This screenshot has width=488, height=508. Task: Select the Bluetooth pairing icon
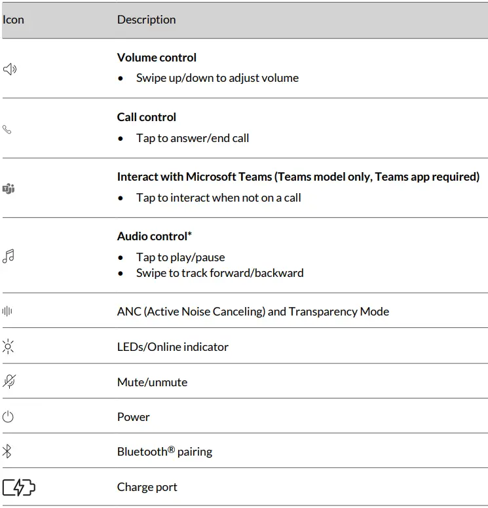click(x=8, y=451)
